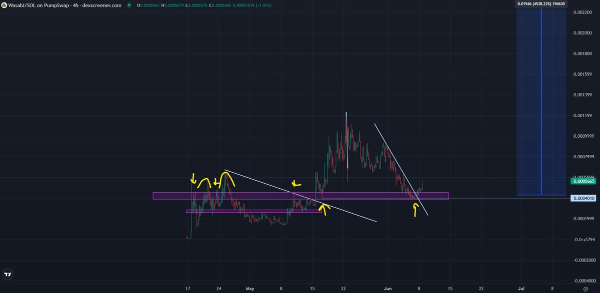Select the blue long position box
Screen dimensions: 600x293
coord(541,101)
